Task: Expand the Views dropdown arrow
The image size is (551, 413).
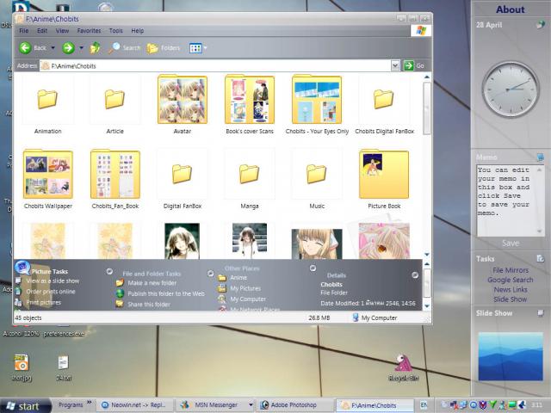Action: [206, 48]
